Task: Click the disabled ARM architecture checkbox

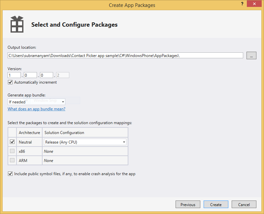Action: coord(12,160)
